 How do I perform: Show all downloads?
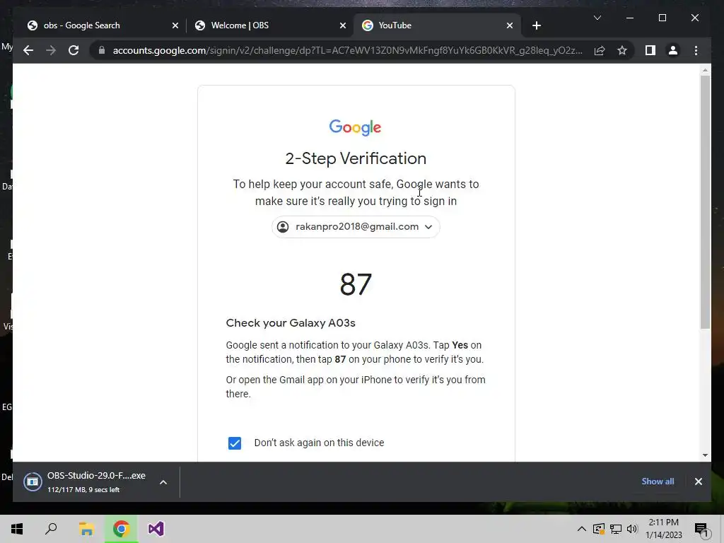point(658,481)
